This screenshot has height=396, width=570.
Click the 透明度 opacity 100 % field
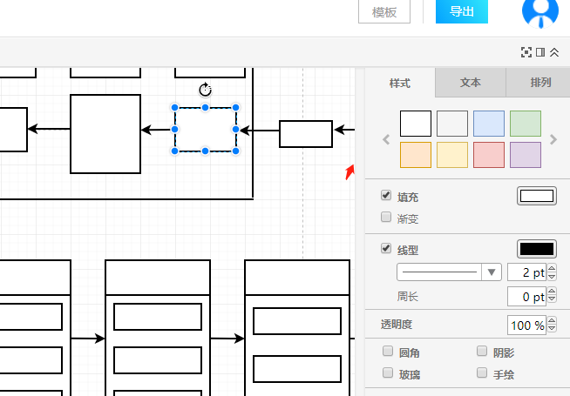526,326
